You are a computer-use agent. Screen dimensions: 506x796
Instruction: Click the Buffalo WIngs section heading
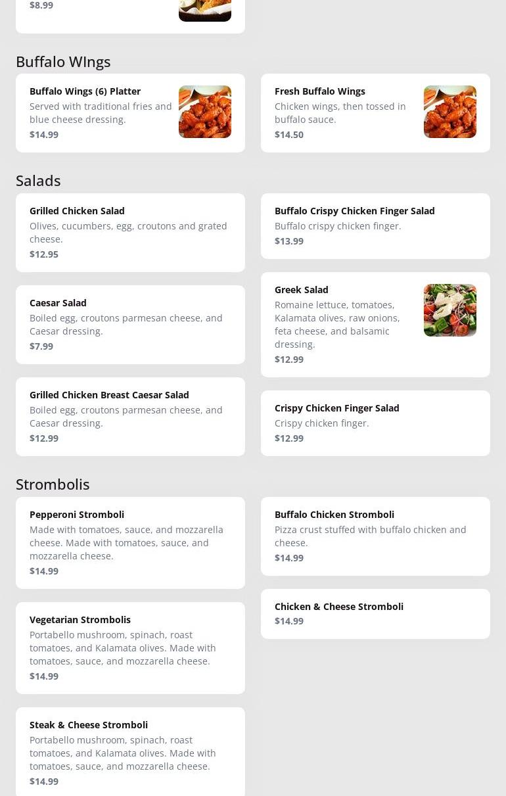63,61
